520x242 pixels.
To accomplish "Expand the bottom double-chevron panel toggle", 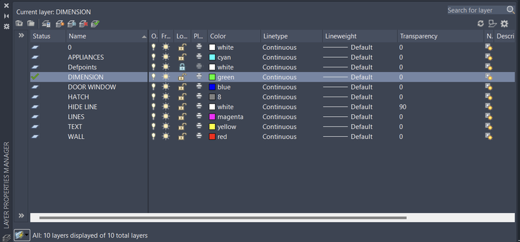I will [21, 216].
